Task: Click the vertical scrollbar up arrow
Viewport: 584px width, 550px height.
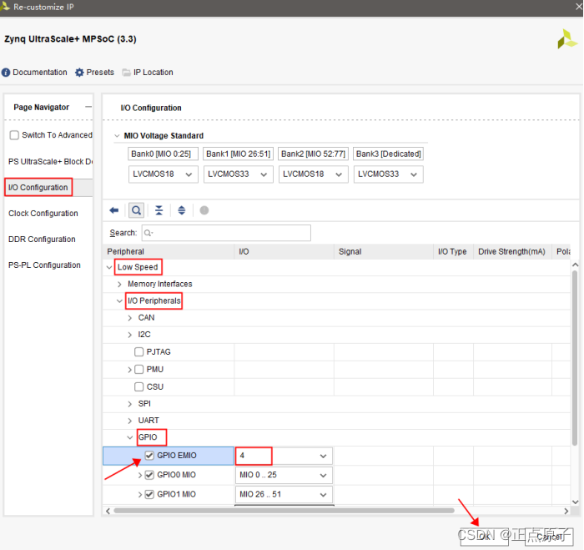Action: click(x=575, y=265)
